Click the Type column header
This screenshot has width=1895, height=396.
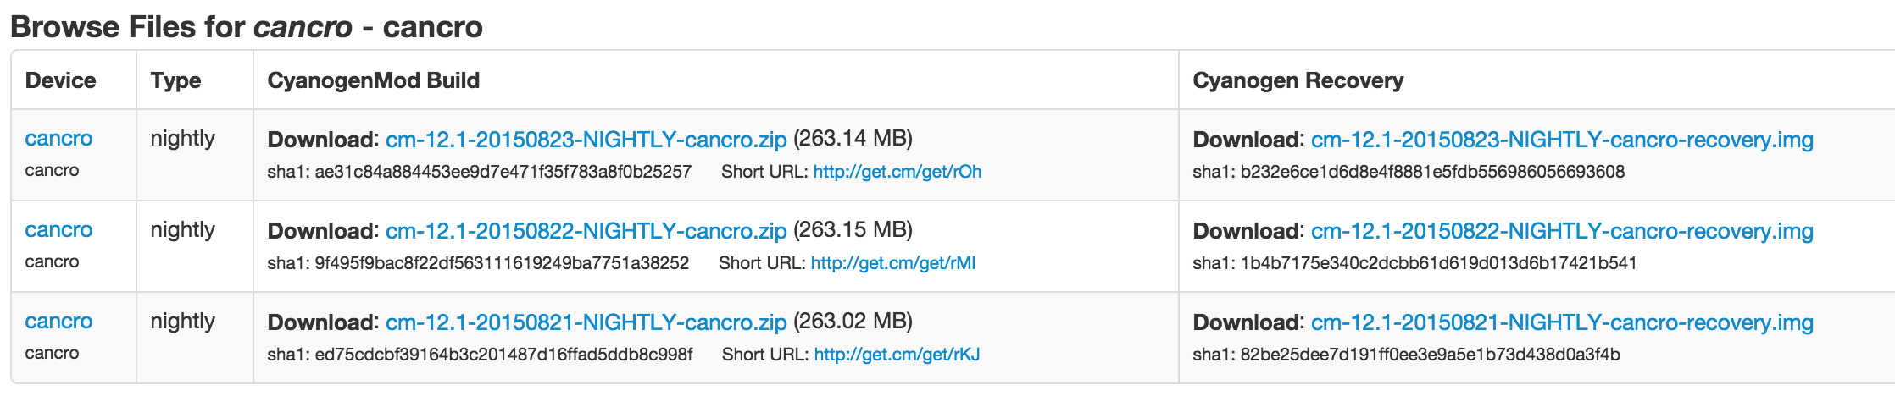(175, 80)
